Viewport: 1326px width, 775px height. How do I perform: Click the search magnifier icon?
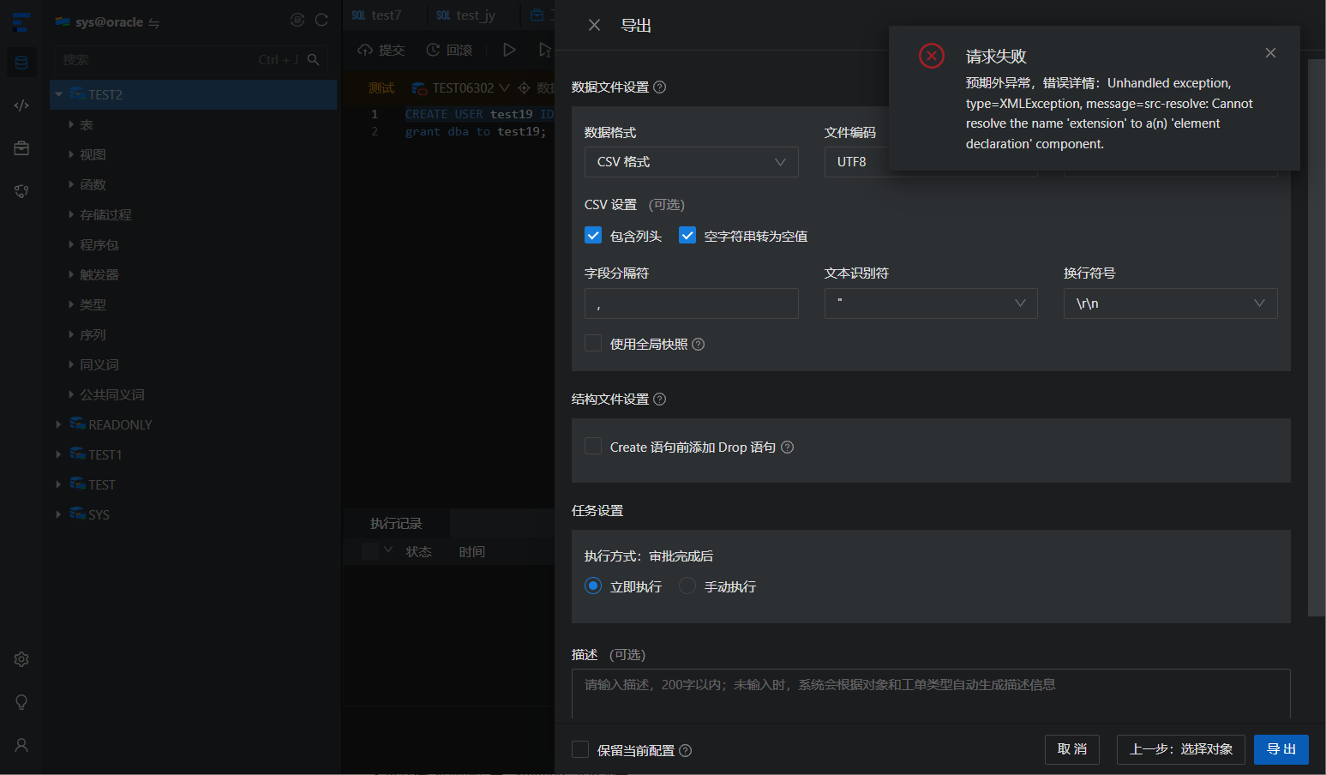click(x=314, y=60)
